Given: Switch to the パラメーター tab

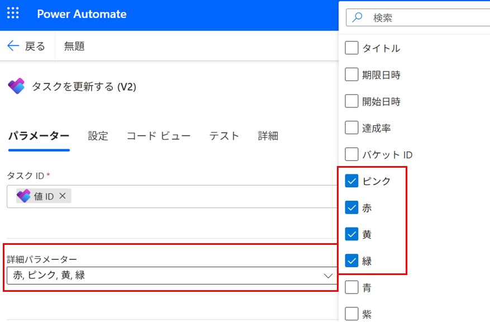Looking at the screenshot, I should click(39, 136).
